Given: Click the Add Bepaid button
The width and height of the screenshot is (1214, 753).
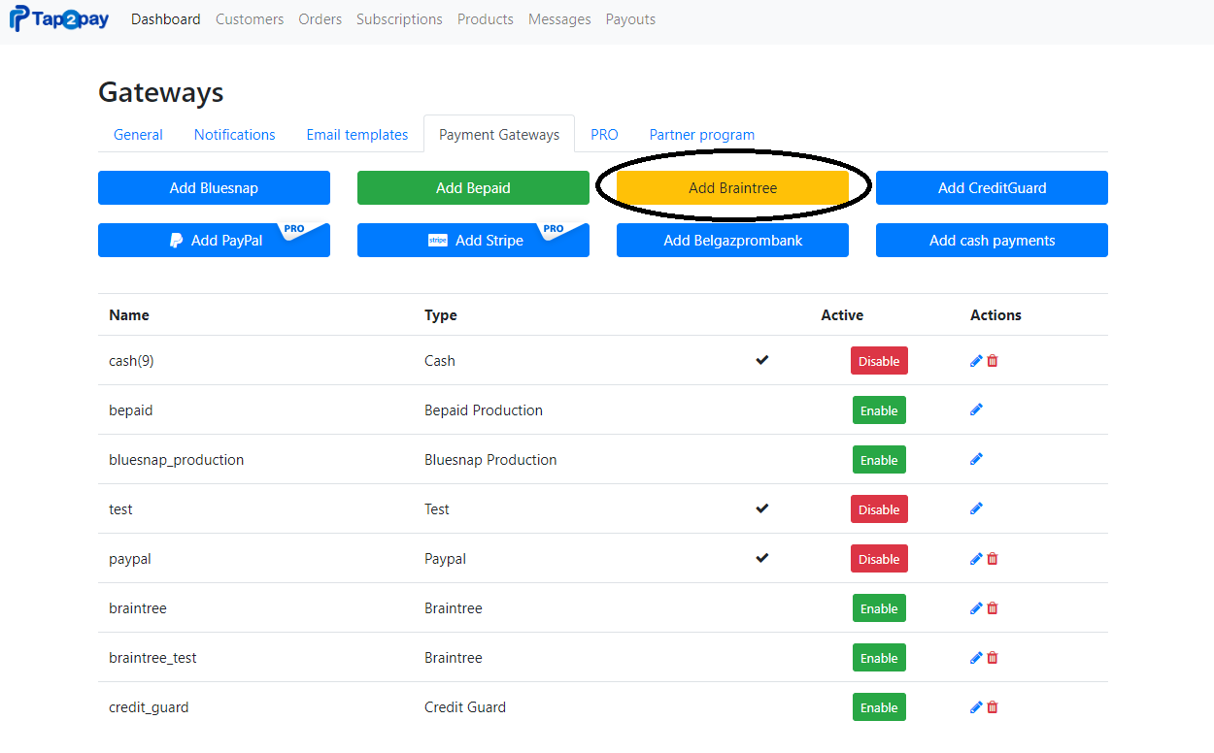Looking at the screenshot, I should tap(473, 188).
